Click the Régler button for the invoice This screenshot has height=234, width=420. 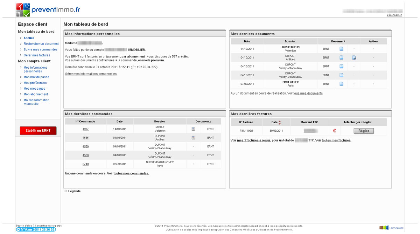[x=364, y=131]
